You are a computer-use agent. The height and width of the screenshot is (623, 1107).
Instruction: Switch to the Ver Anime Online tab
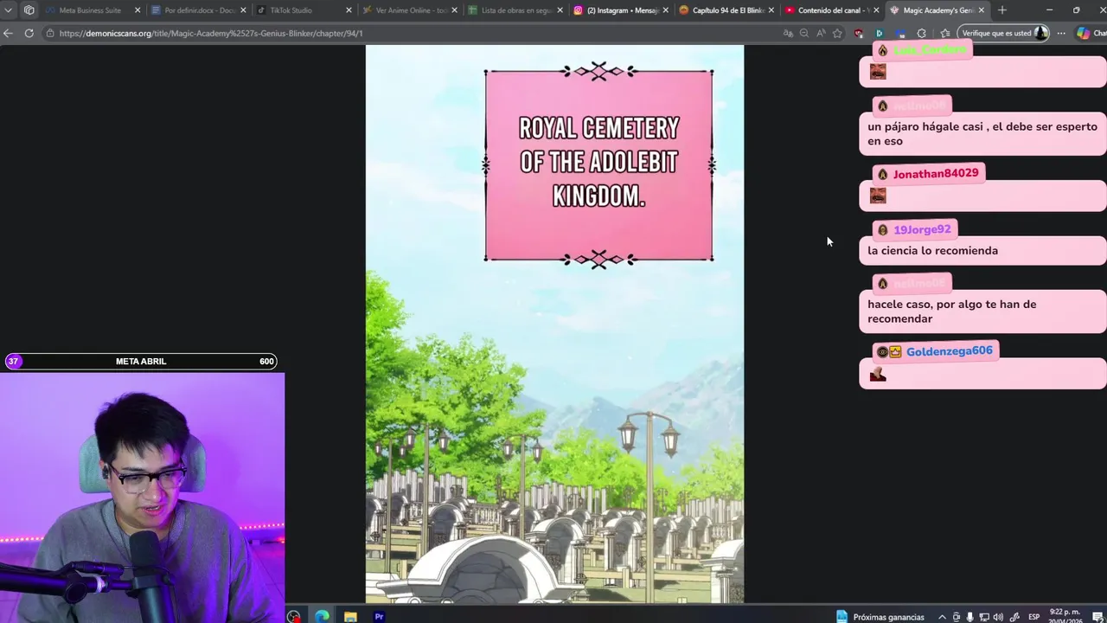pyautogui.click(x=412, y=10)
